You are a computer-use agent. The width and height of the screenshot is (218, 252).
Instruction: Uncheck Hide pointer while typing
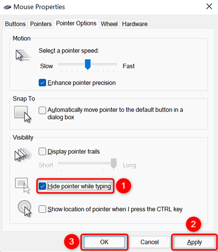point(42,186)
